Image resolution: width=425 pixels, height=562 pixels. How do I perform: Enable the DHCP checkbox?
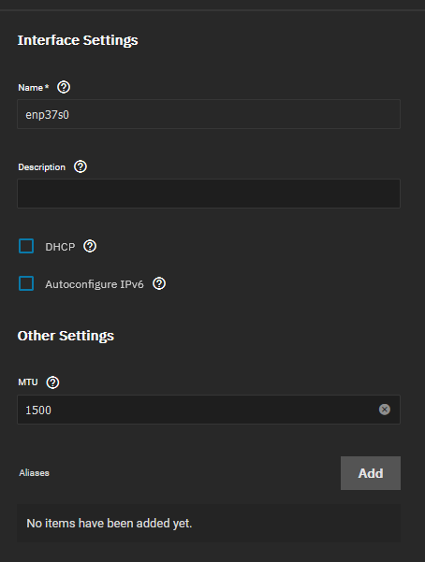26,246
